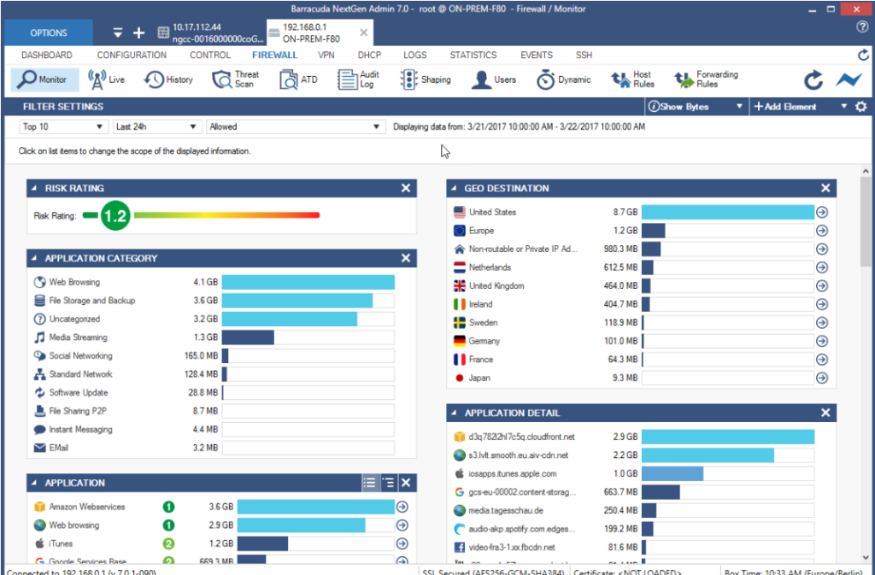Refresh the firewall monitor data
The height and width of the screenshot is (575, 875).
coord(813,79)
